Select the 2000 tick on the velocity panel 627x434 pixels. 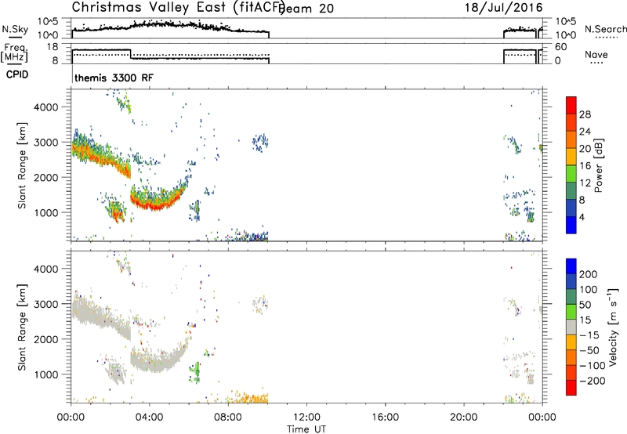[x=45, y=339]
